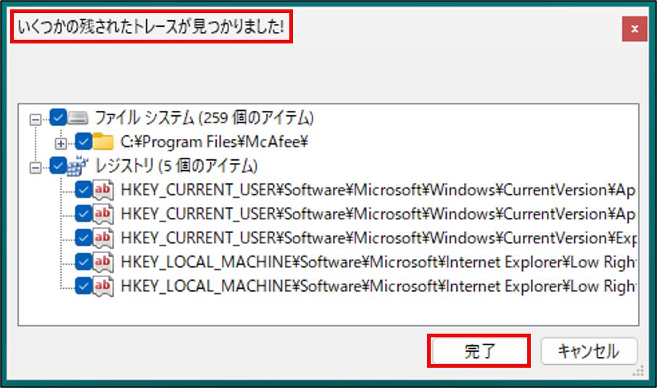Click the last HKEY_LOCAL_MACHINE entry's ab icon
This screenshot has width=657, height=388.
click(104, 285)
